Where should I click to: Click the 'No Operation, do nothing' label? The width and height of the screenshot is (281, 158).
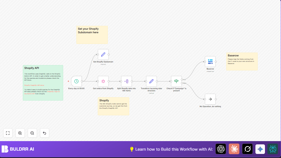[x=210, y=107]
